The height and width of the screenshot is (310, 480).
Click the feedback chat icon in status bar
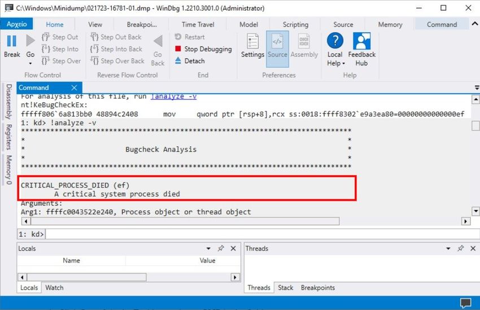click(466, 303)
